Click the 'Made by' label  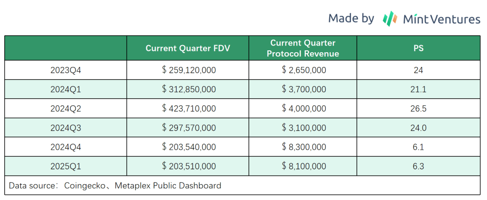pos(351,19)
